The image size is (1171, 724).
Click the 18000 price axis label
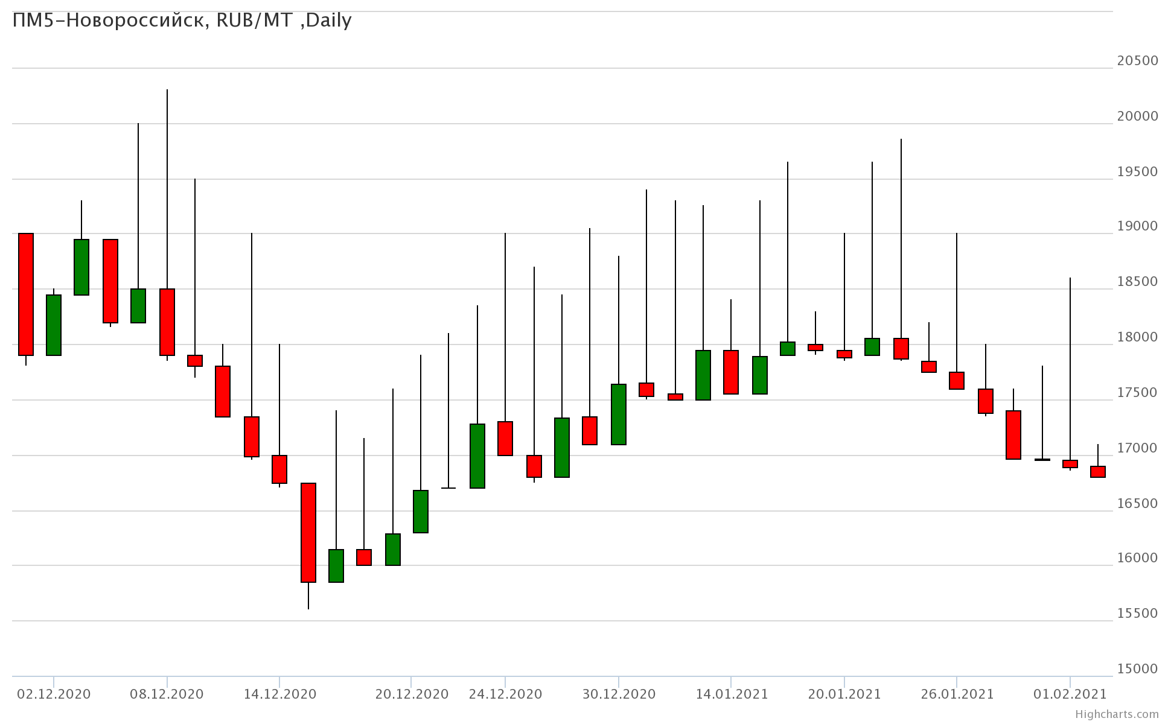(1137, 337)
